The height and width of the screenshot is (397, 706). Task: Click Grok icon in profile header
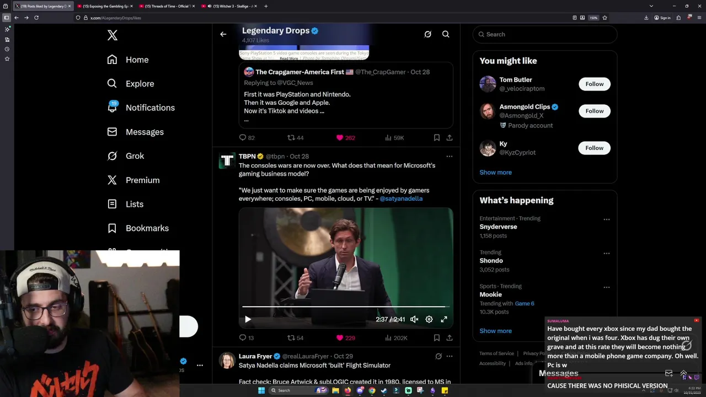[427, 34]
